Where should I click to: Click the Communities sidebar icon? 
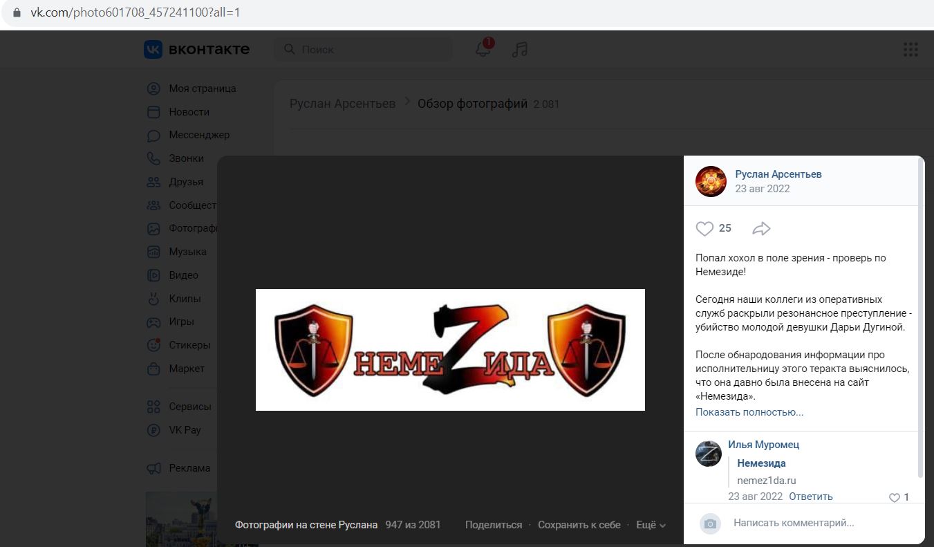[153, 205]
